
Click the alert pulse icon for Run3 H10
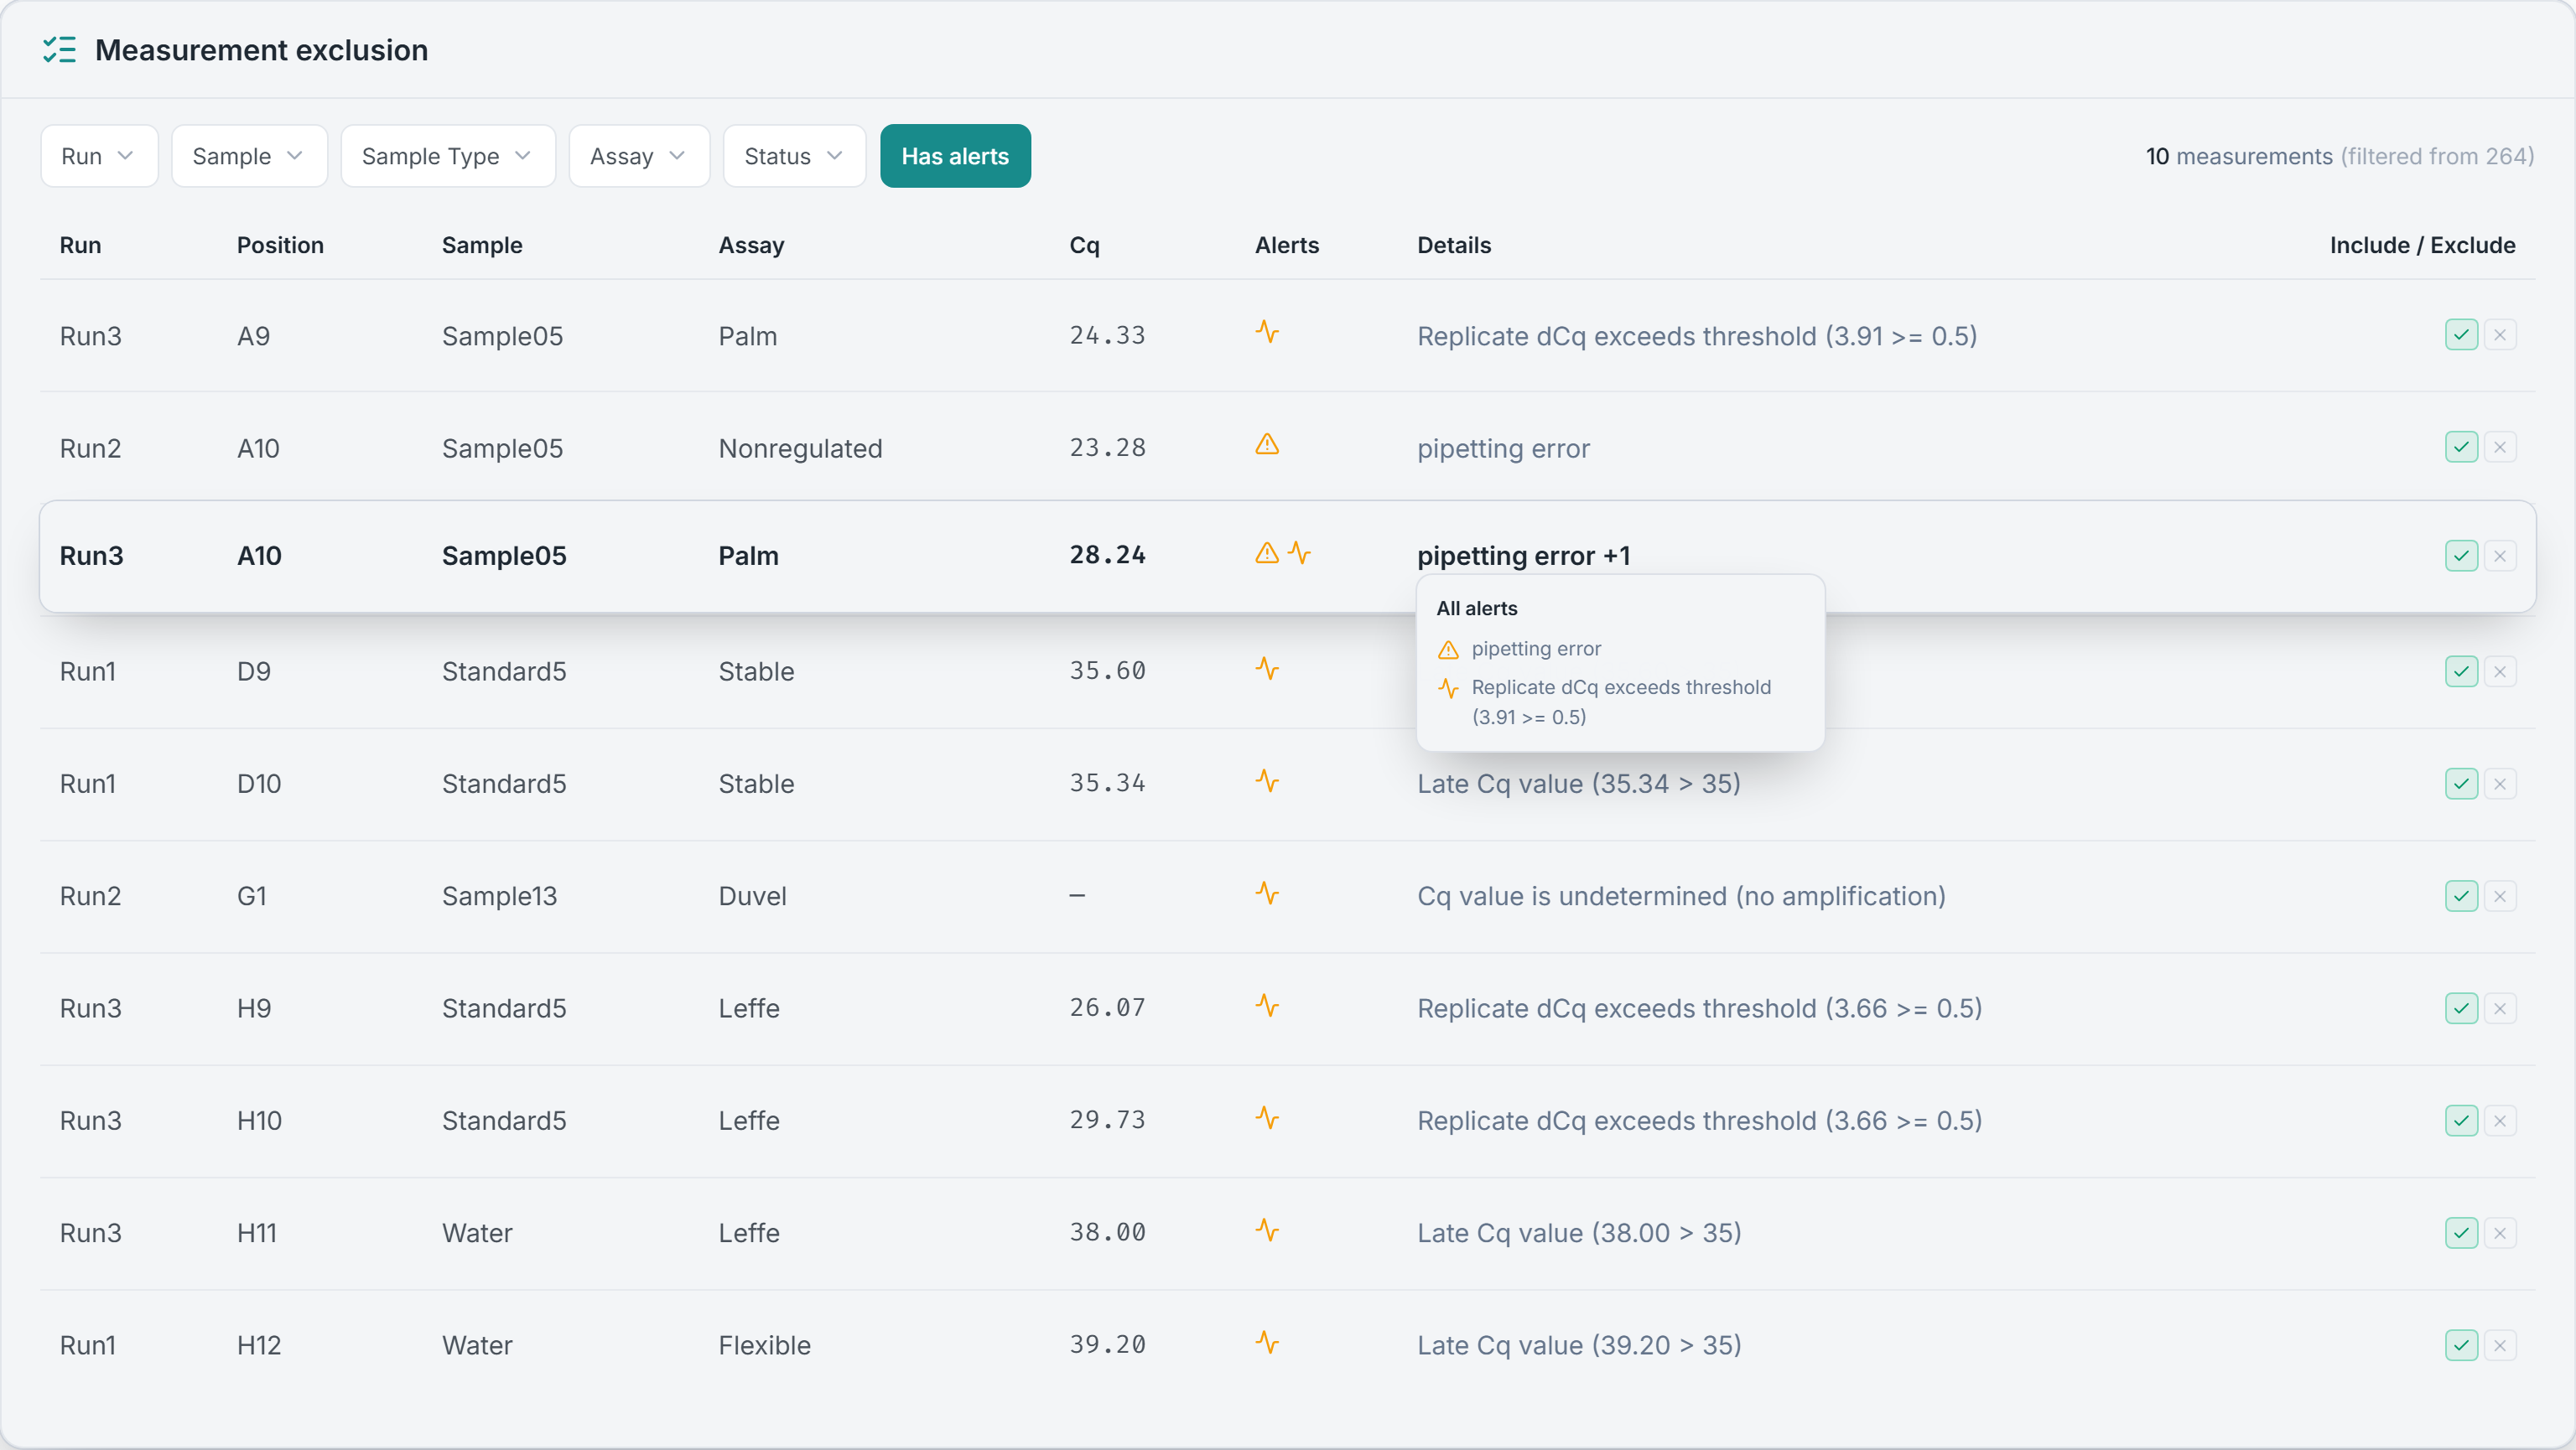pos(1267,1117)
